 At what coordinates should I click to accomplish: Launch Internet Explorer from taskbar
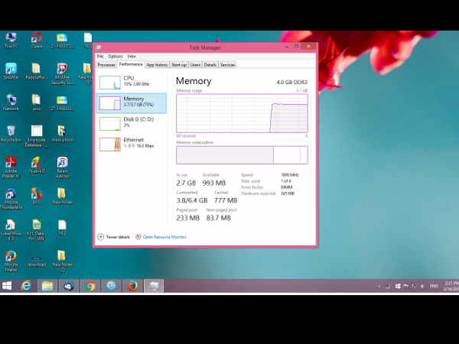pyautogui.click(x=26, y=286)
